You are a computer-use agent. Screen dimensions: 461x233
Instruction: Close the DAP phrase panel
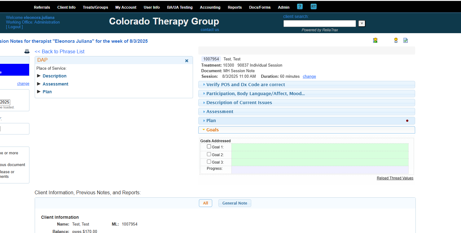coord(187,61)
